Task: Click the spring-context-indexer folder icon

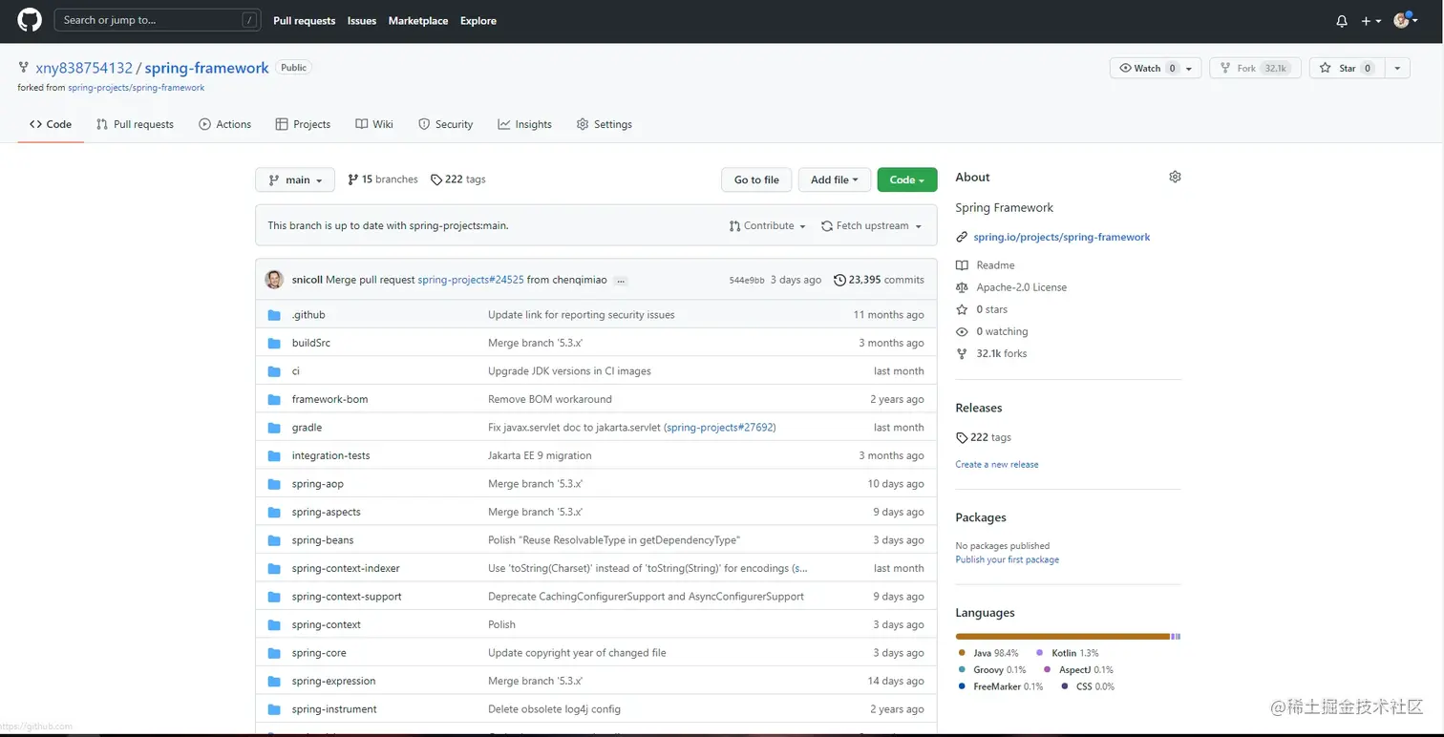Action: 274,568
